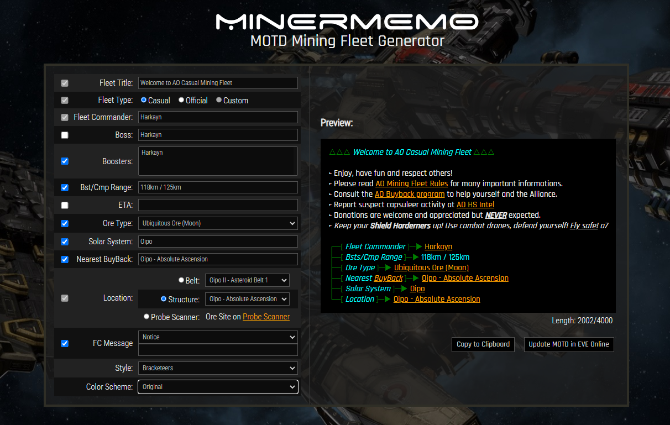Open the AO Mining Fleet Rules link
The width and height of the screenshot is (670, 425).
click(x=412, y=183)
